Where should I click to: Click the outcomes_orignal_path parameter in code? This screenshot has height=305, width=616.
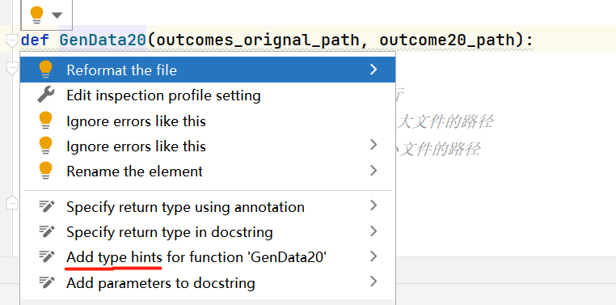258,40
